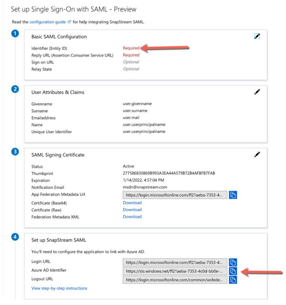This screenshot has height=305, width=286.
Task: Download the Certificate (Base64)
Action: click(x=132, y=203)
